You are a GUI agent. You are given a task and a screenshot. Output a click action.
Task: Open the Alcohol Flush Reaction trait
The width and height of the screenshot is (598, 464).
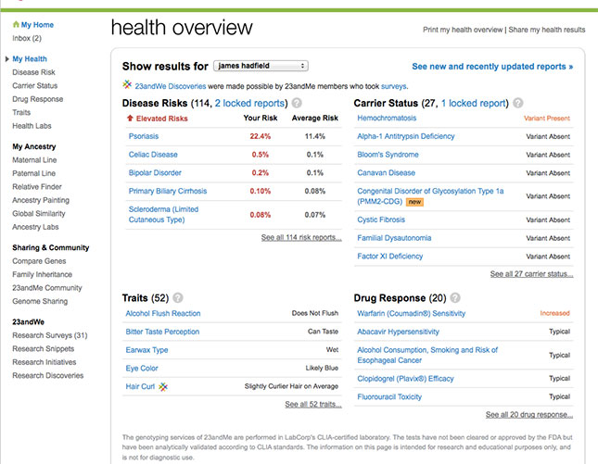(x=163, y=314)
